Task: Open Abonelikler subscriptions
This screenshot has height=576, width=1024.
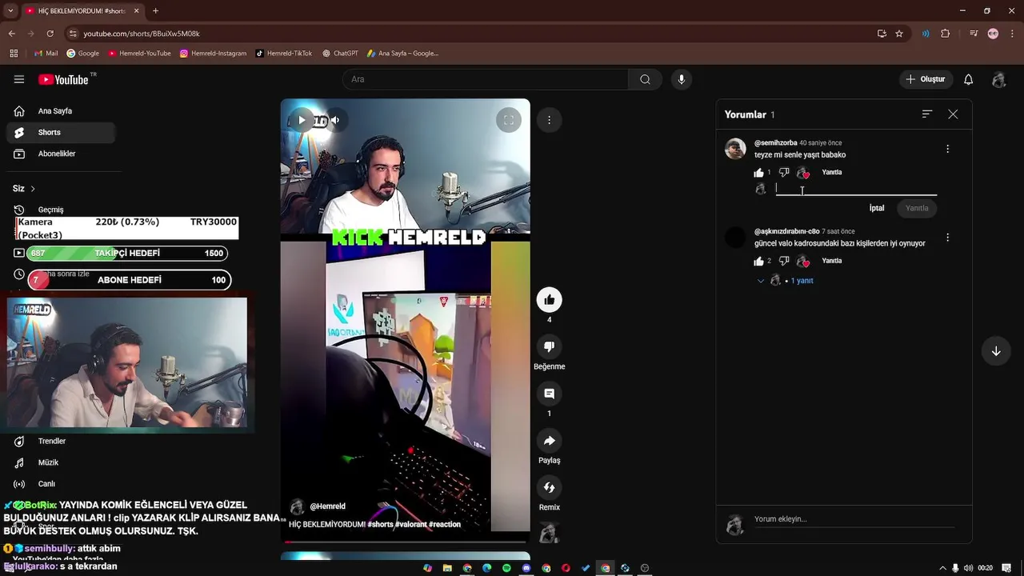Action: 61,154
